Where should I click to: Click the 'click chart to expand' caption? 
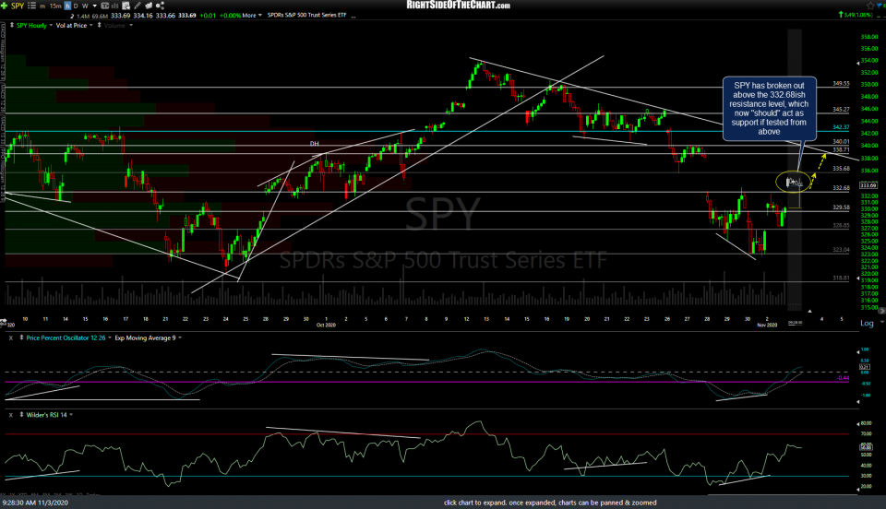pos(550,503)
